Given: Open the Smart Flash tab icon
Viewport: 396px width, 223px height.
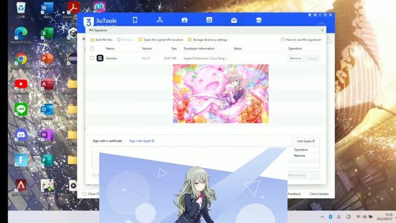Looking at the screenshot, I should pos(209,20).
